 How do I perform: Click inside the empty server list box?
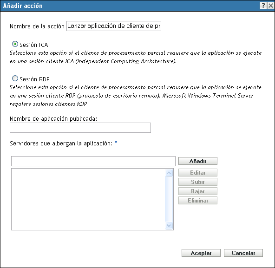[88, 199]
